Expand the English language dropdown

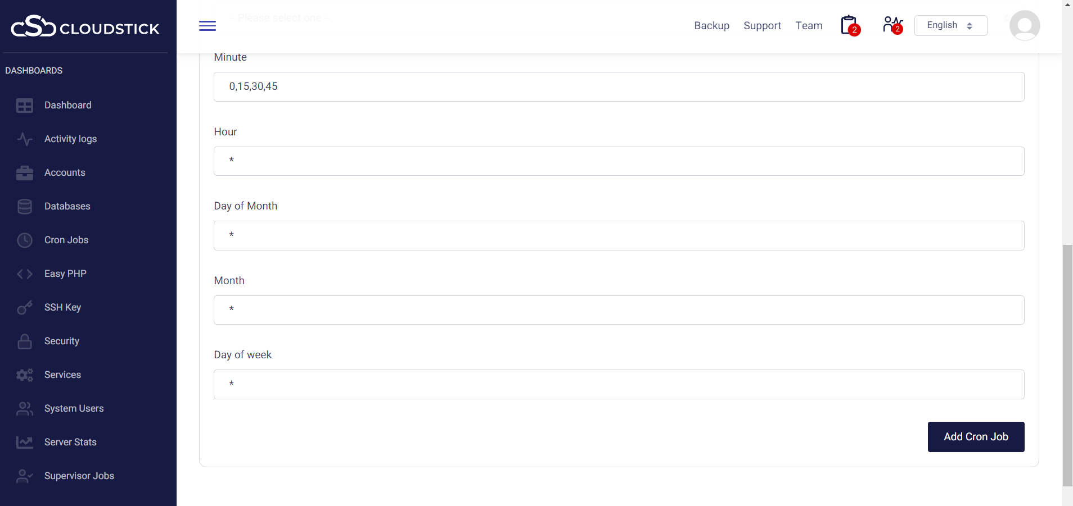[950, 26]
